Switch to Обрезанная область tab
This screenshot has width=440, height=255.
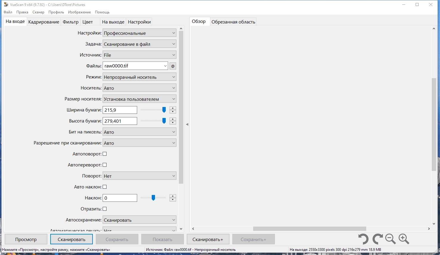click(x=233, y=22)
